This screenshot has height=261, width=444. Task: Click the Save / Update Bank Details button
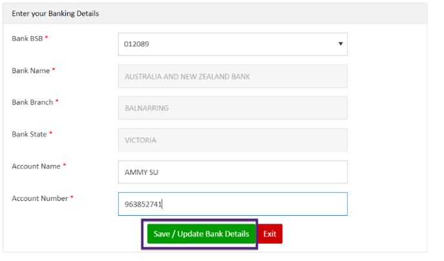click(x=202, y=233)
